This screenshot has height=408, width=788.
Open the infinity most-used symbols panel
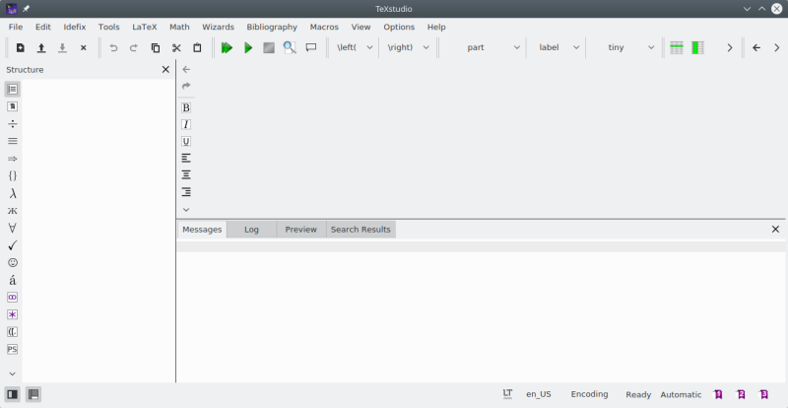(x=13, y=298)
